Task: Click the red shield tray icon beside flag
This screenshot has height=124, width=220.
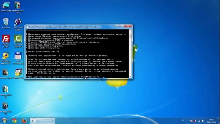Action: pyautogui.click(x=195, y=121)
